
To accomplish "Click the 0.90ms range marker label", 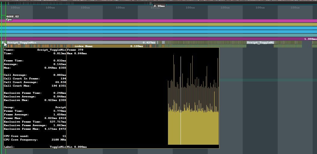I will [159, 6].
